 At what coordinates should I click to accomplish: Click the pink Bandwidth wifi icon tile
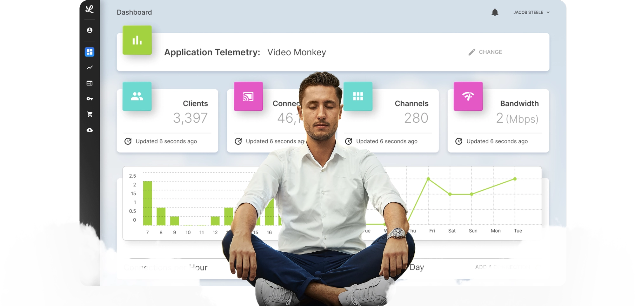pos(468,96)
